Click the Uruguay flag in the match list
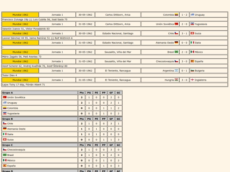 click(x=192, y=14)
